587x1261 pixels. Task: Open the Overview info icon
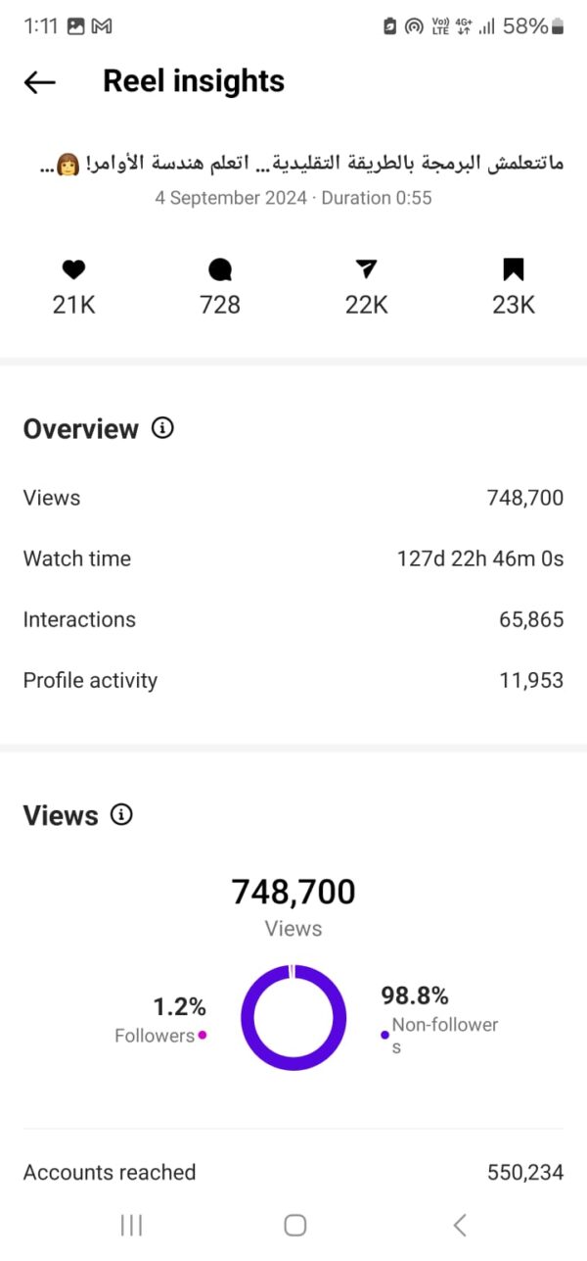pos(163,428)
